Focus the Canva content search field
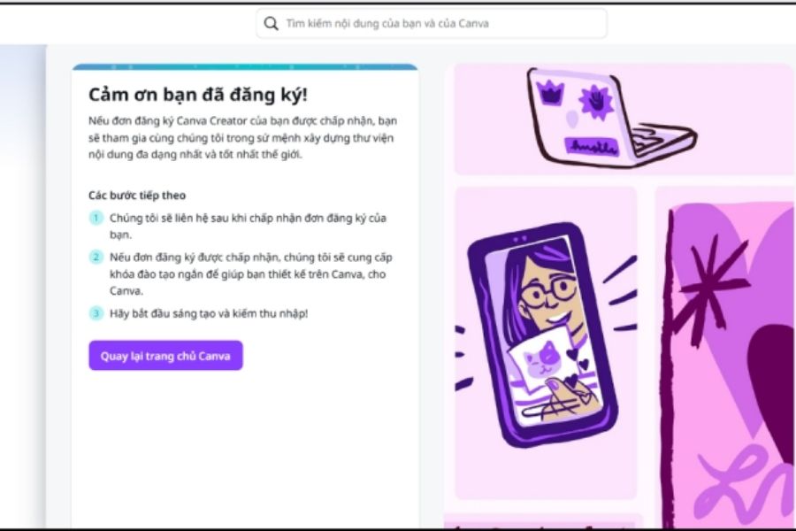 coord(432,23)
